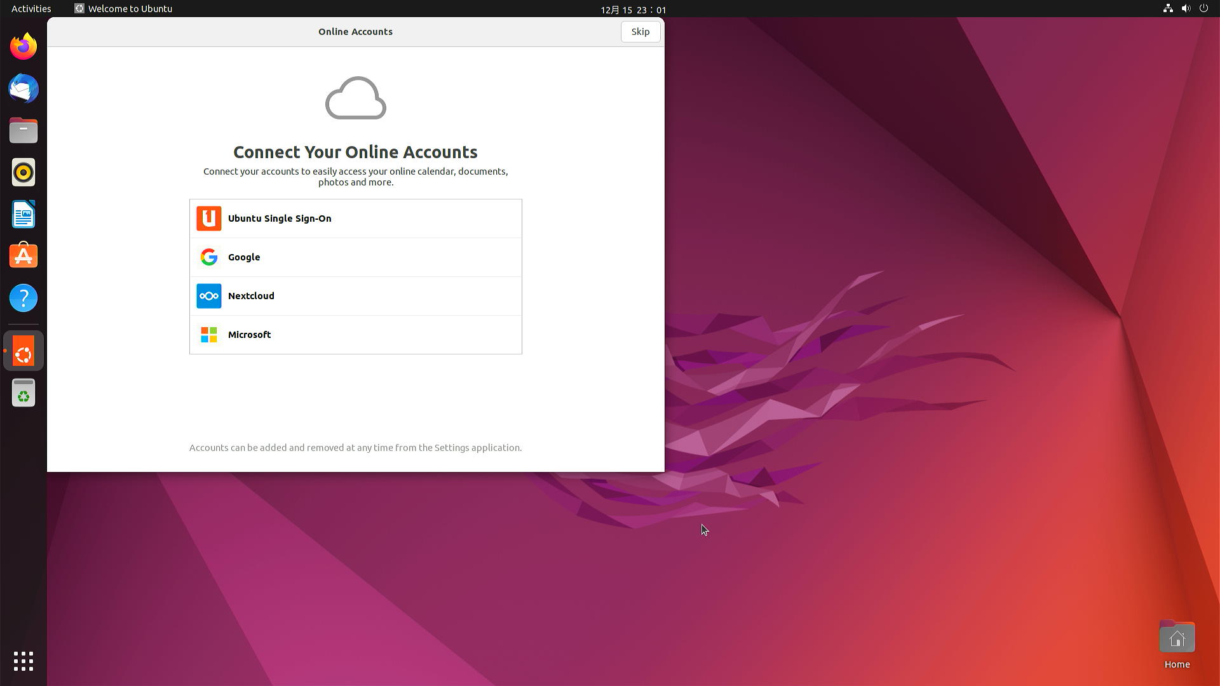
Task: Select the running Welcome to Ubuntu dock icon
Action: pyautogui.click(x=23, y=350)
